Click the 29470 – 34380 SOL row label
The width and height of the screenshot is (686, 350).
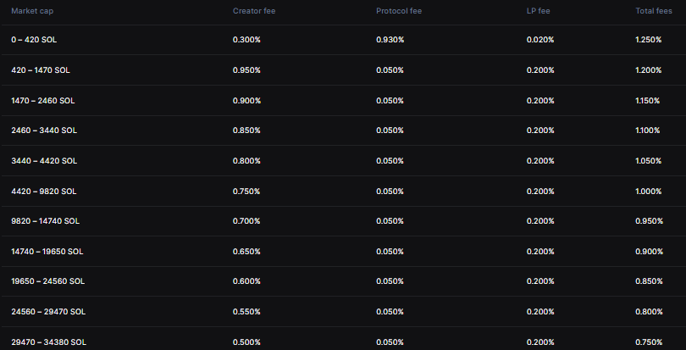pyautogui.click(x=48, y=342)
